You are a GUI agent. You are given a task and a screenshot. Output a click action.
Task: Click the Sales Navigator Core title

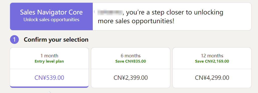pos(51,12)
